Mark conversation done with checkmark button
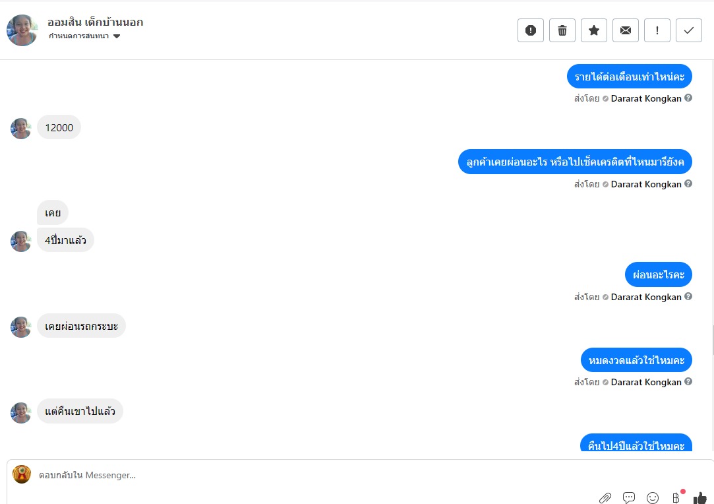 click(689, 30)
